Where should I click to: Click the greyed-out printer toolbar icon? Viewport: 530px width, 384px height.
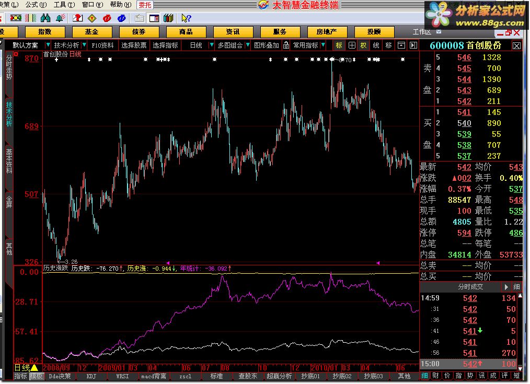point(139,18)
